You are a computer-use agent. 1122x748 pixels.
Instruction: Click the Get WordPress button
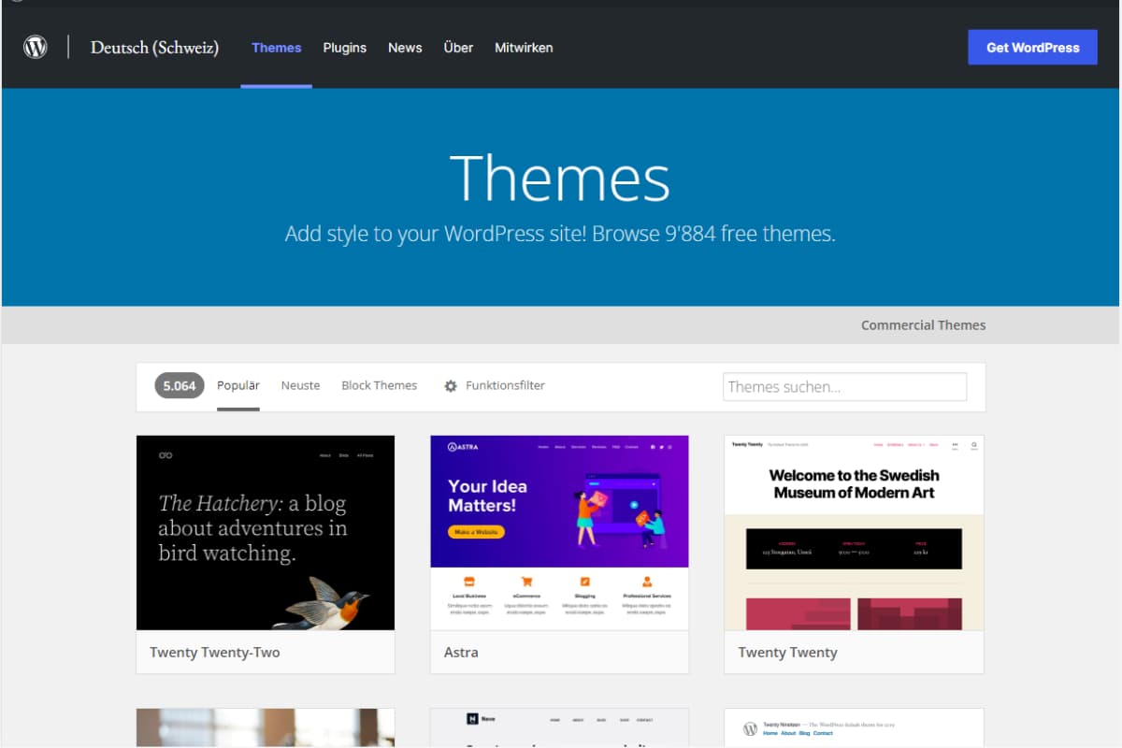pos(1032,48)
